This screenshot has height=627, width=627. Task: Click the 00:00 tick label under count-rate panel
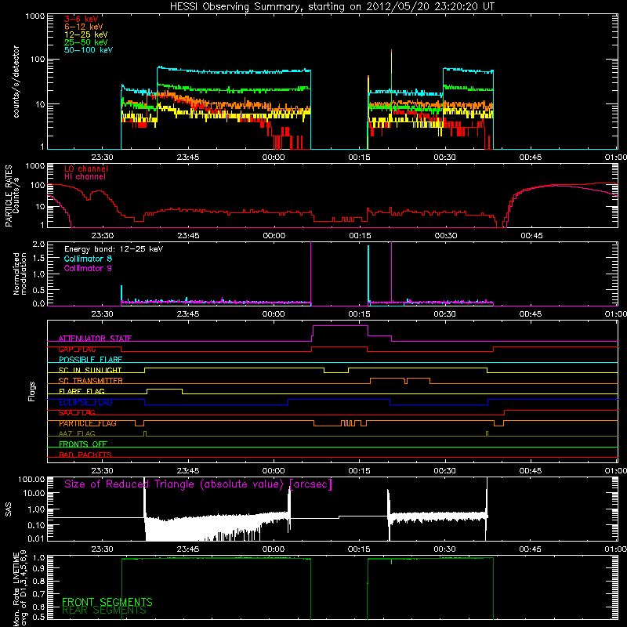(x=274, y=158)
